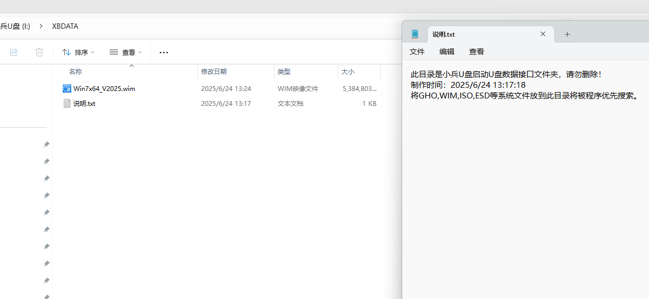Click the Share icon in Explorer toolbar
The height and width of the screenshot is (299, 649).
(x=14, y=52)
